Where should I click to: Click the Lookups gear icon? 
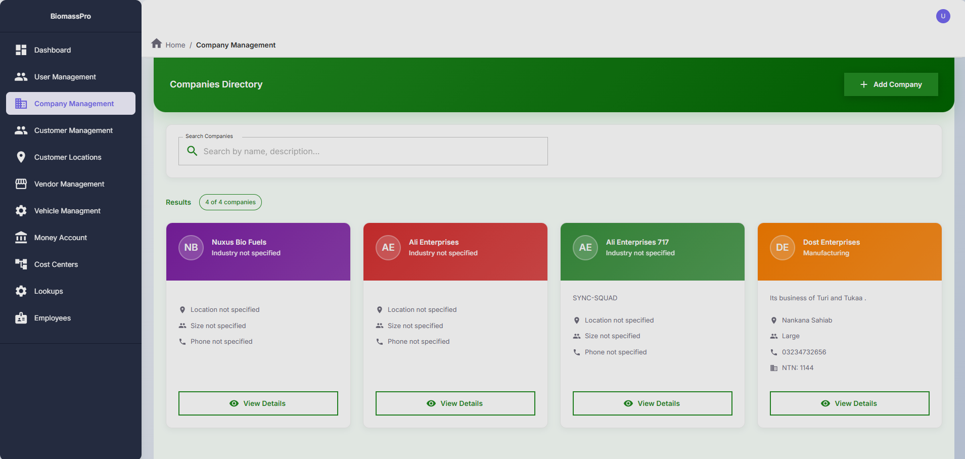tap(21, 291)
